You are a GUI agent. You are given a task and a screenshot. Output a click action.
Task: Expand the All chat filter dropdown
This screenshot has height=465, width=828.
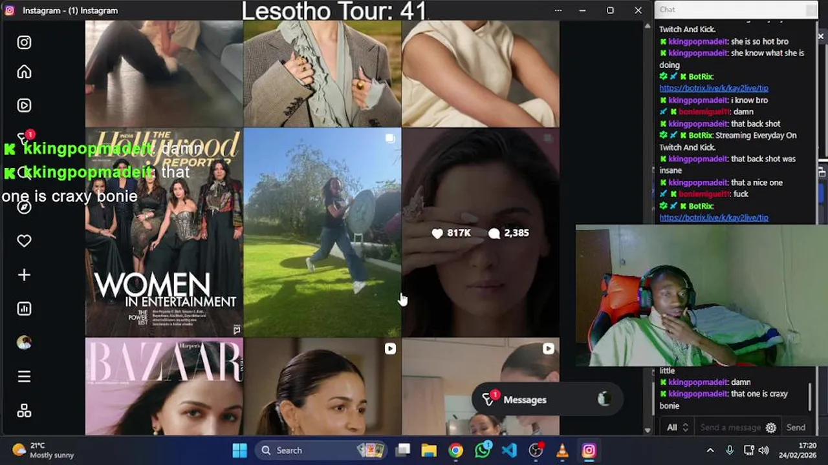tap(677, 428)
